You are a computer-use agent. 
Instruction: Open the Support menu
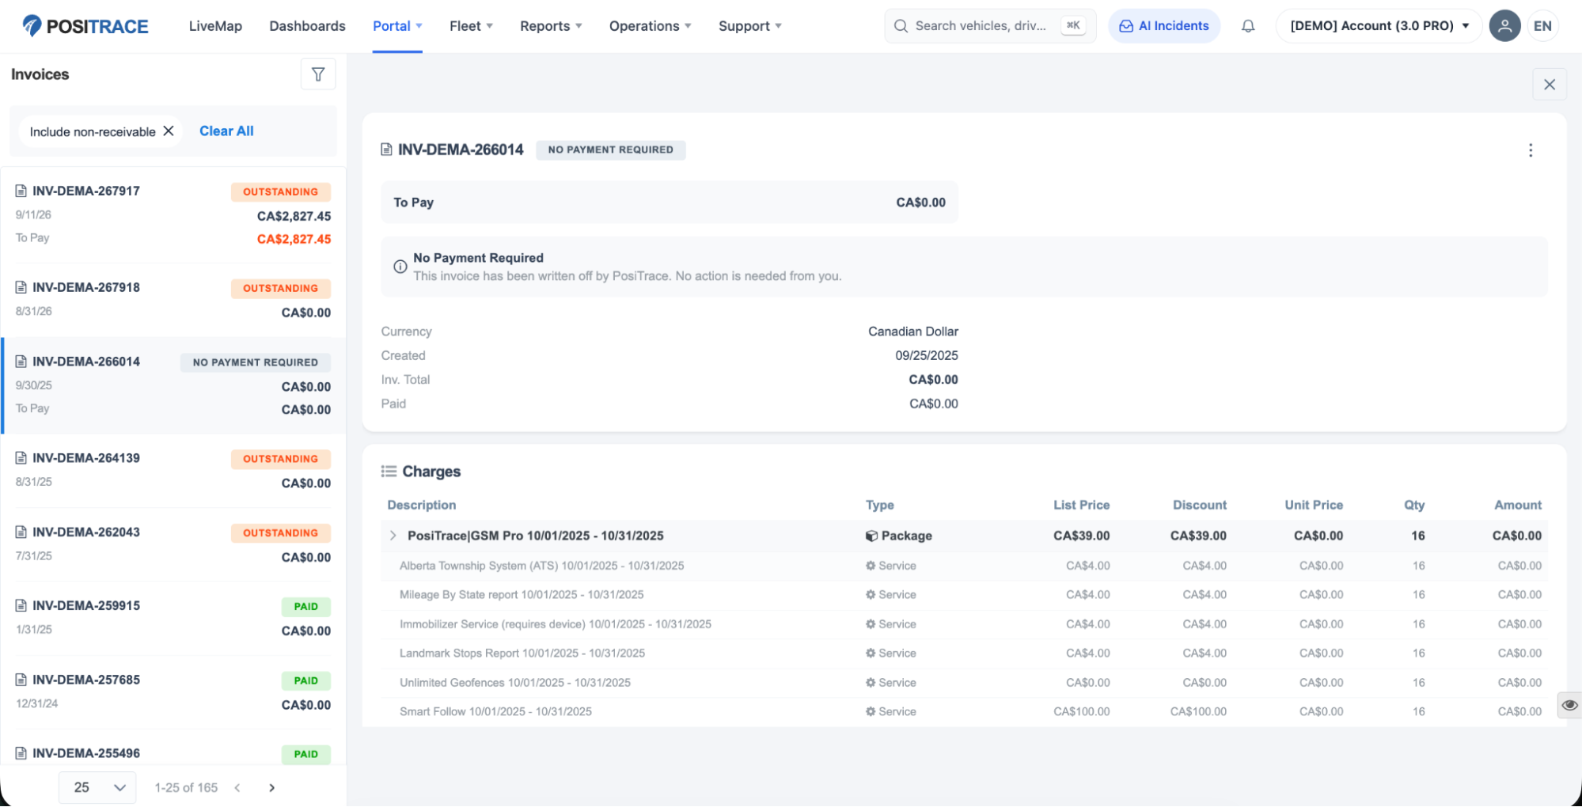(749, 26)
